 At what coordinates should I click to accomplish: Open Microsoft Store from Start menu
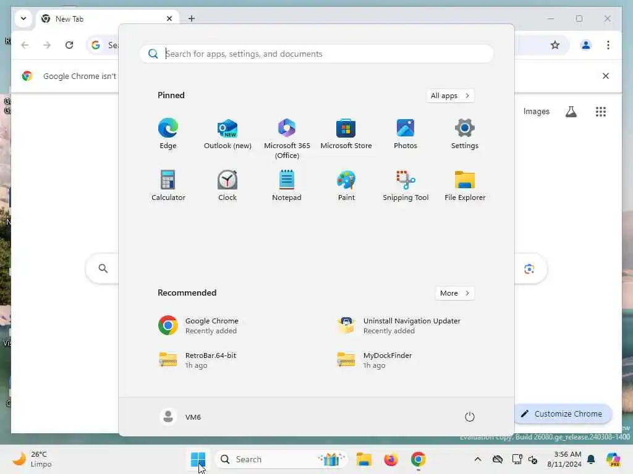pos(346,134)
